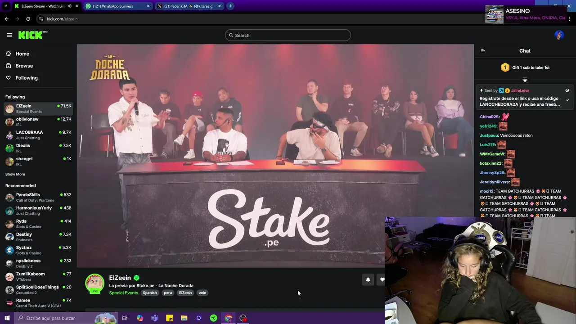The height and width of the screenshot is (324, 576).
Task: Open Ramee recommended channel
Action: pyautogui.click(x=38, y=303)
